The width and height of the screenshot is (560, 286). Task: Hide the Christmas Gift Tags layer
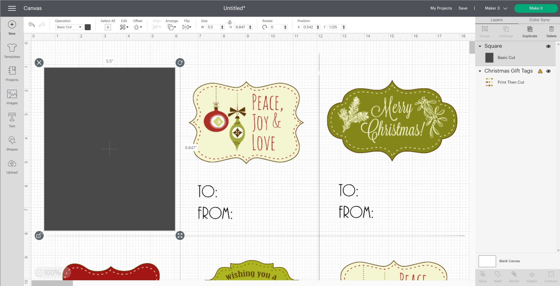[x=549, y=71]
